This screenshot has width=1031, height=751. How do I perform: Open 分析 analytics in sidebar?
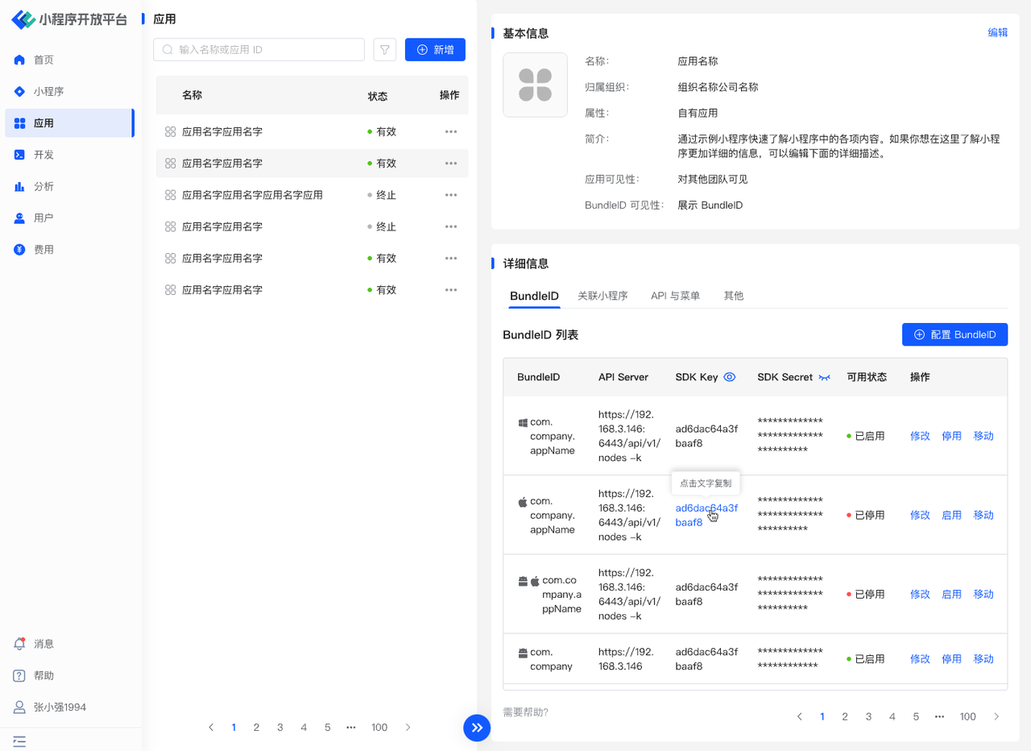pyautogui.click(x=43, y=186)
